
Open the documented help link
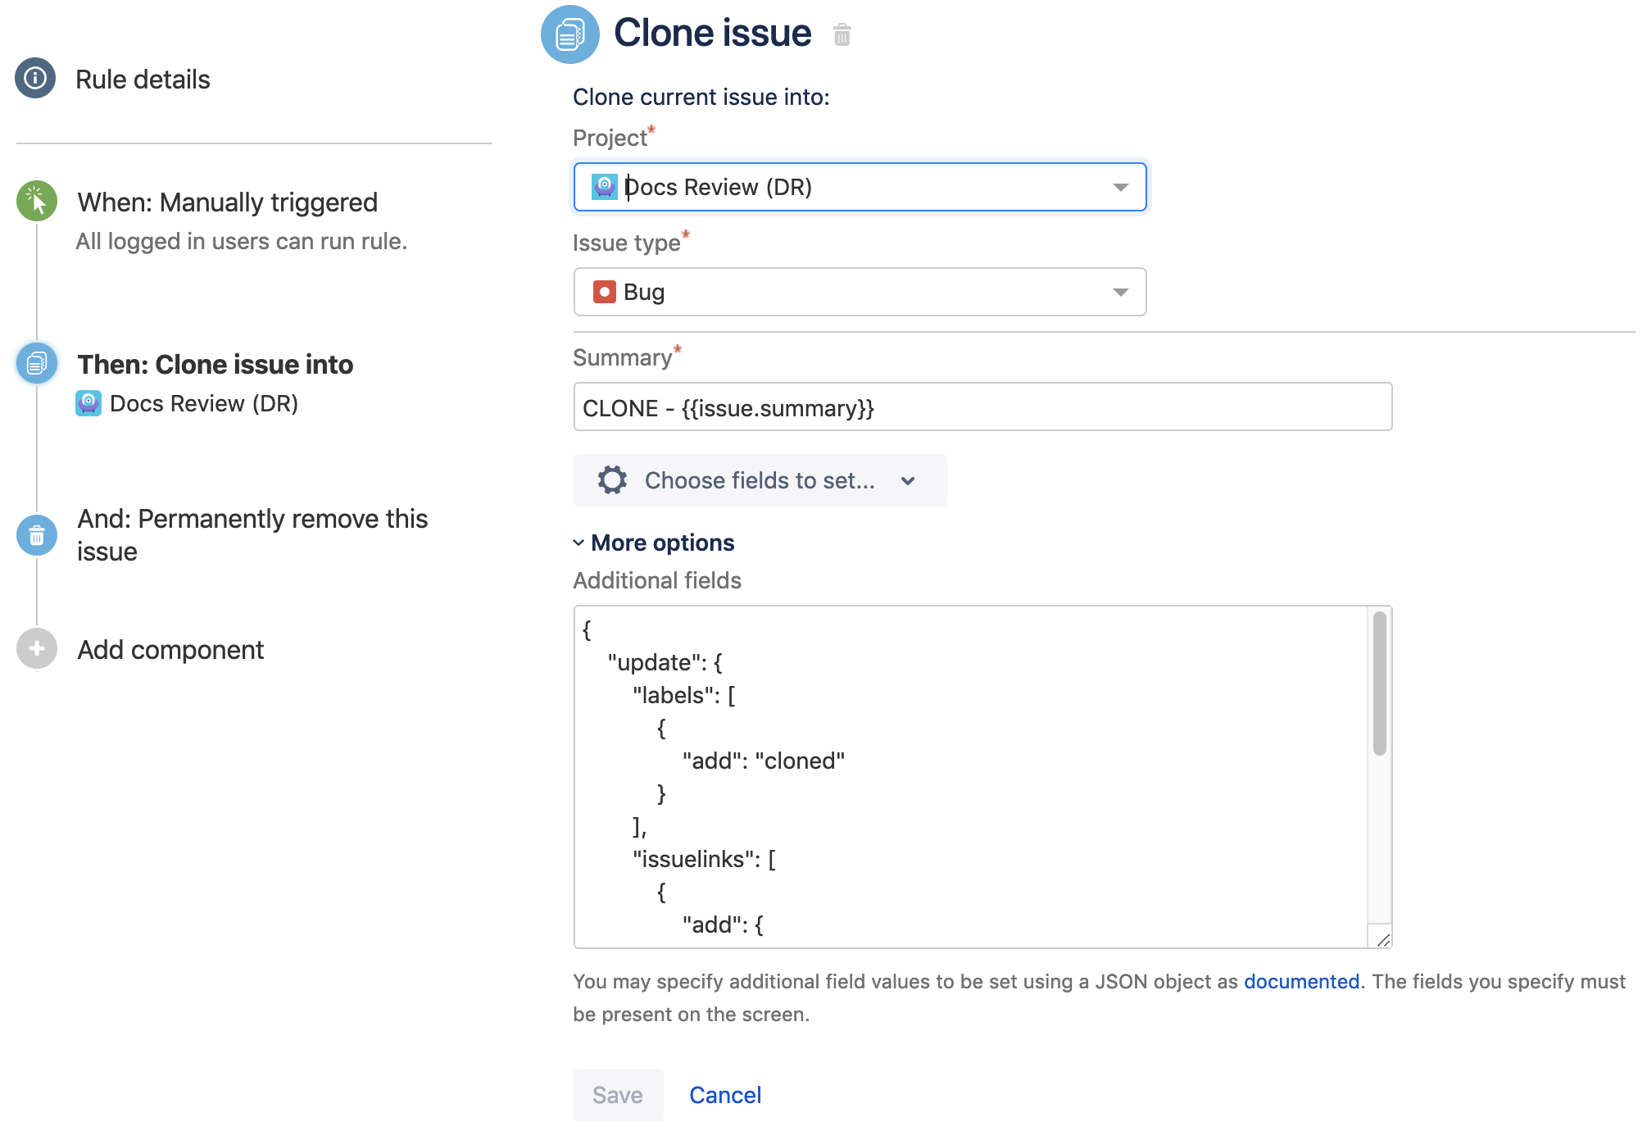[x=1301, y=982]
